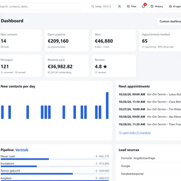Click the Custom dashboard button
Viewport: 181px width, 181px height.
[169, 21]
